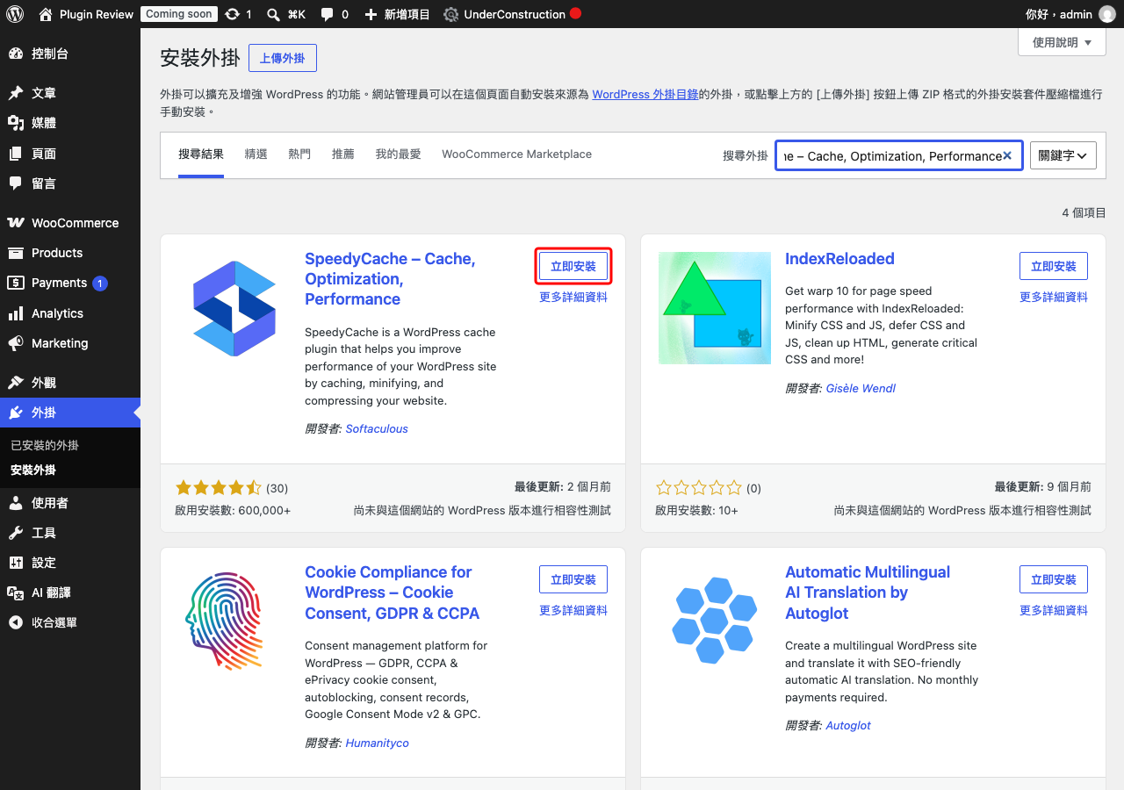This screenshot has width=1124, height=790.
Task: Click the AI 翻譯 translate icon
Action: pyautogui.click(x=16, y=592)
